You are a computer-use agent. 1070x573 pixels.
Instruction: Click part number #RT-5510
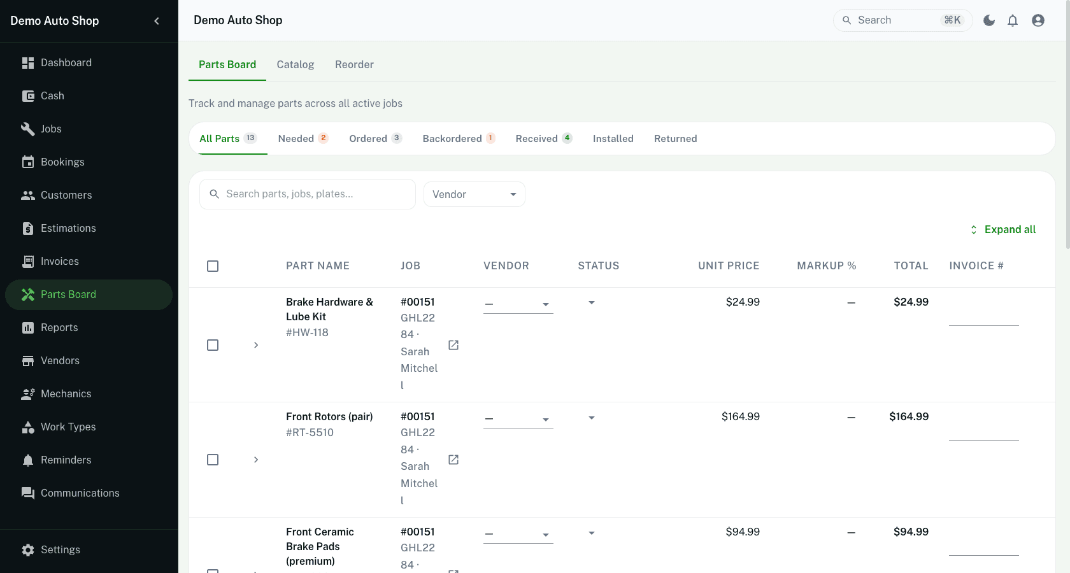pyautogui.click(x=310, y=432)
